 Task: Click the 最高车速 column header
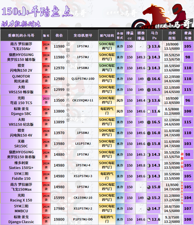188,36
